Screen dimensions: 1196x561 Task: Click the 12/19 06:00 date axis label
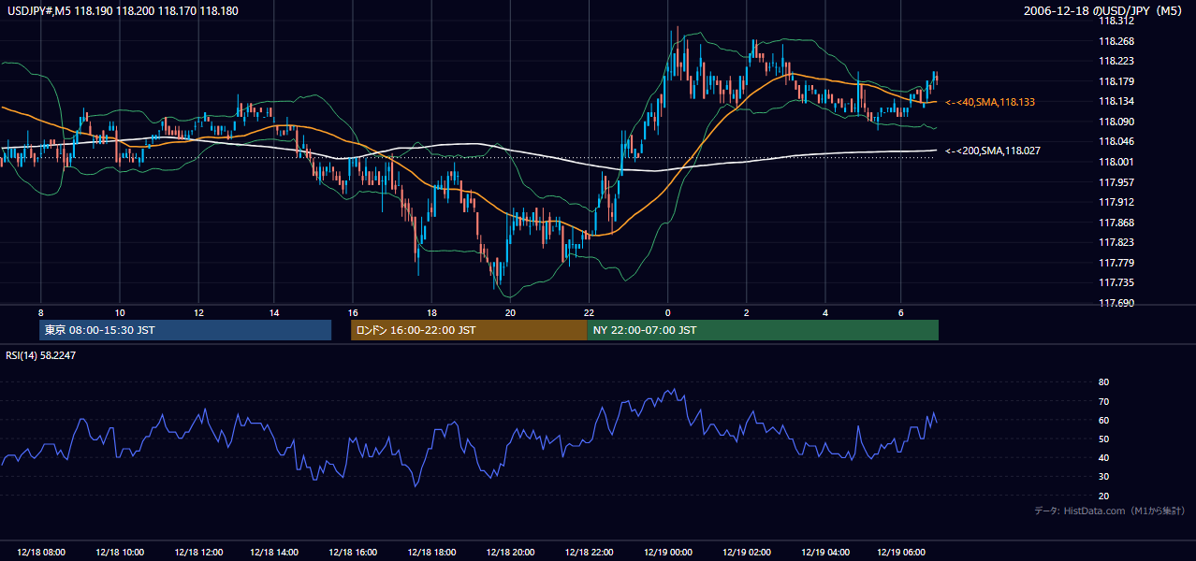(x=901, y=553)
